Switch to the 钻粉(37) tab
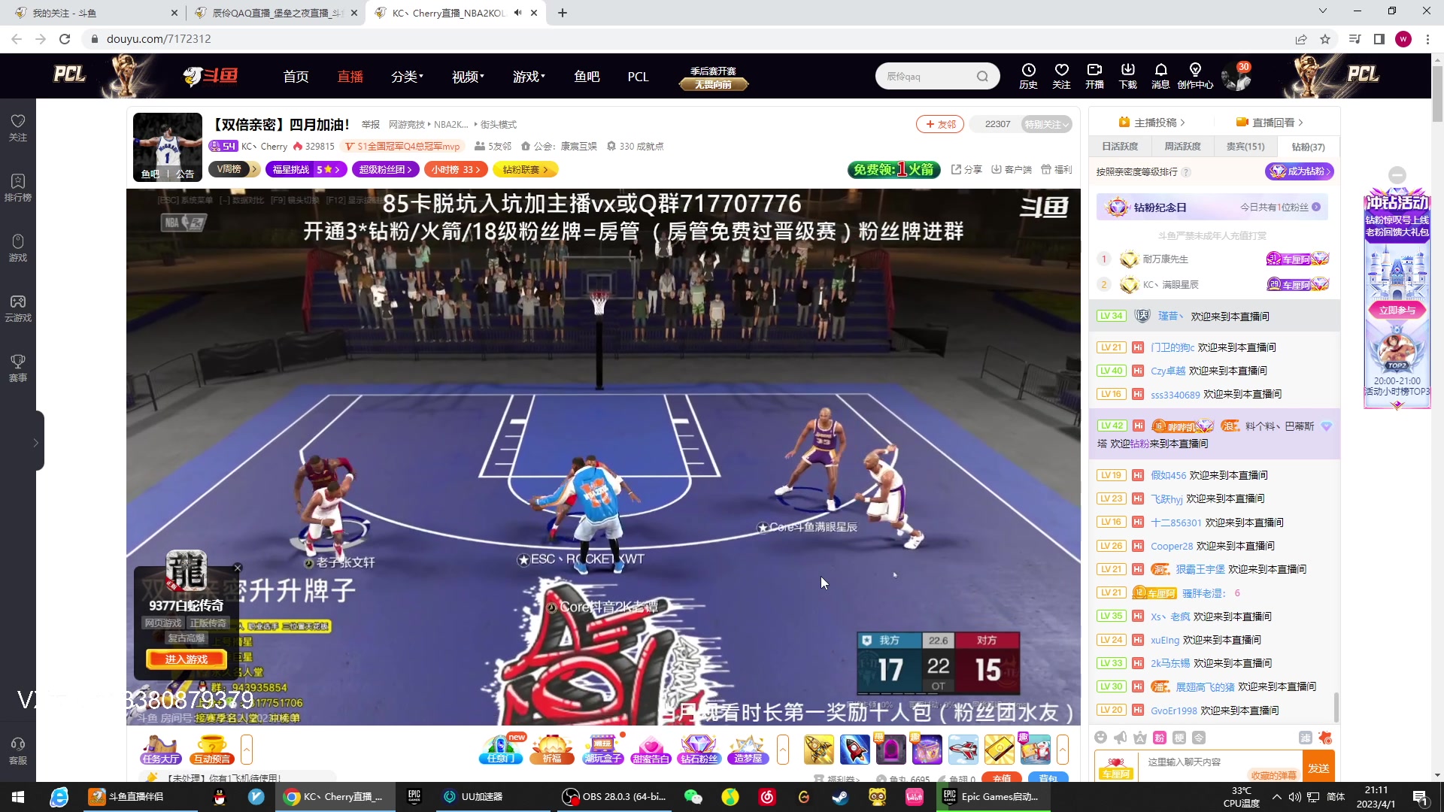The image size is (1444, 812). pyautogui.click(x=1308, y=147)
